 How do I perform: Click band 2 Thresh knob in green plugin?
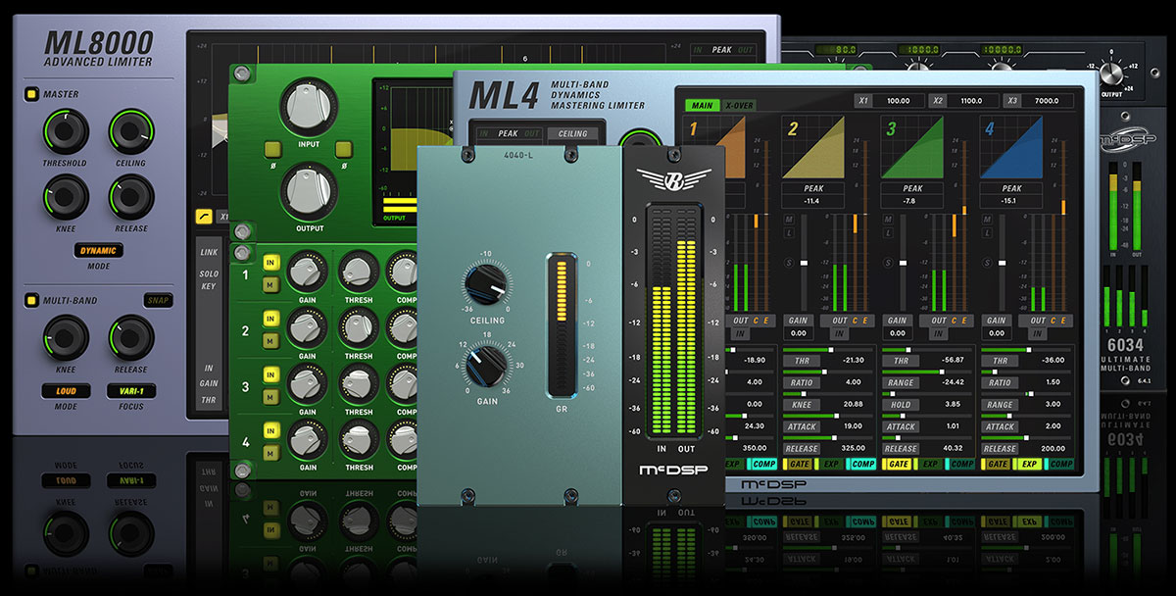[358, 327]
